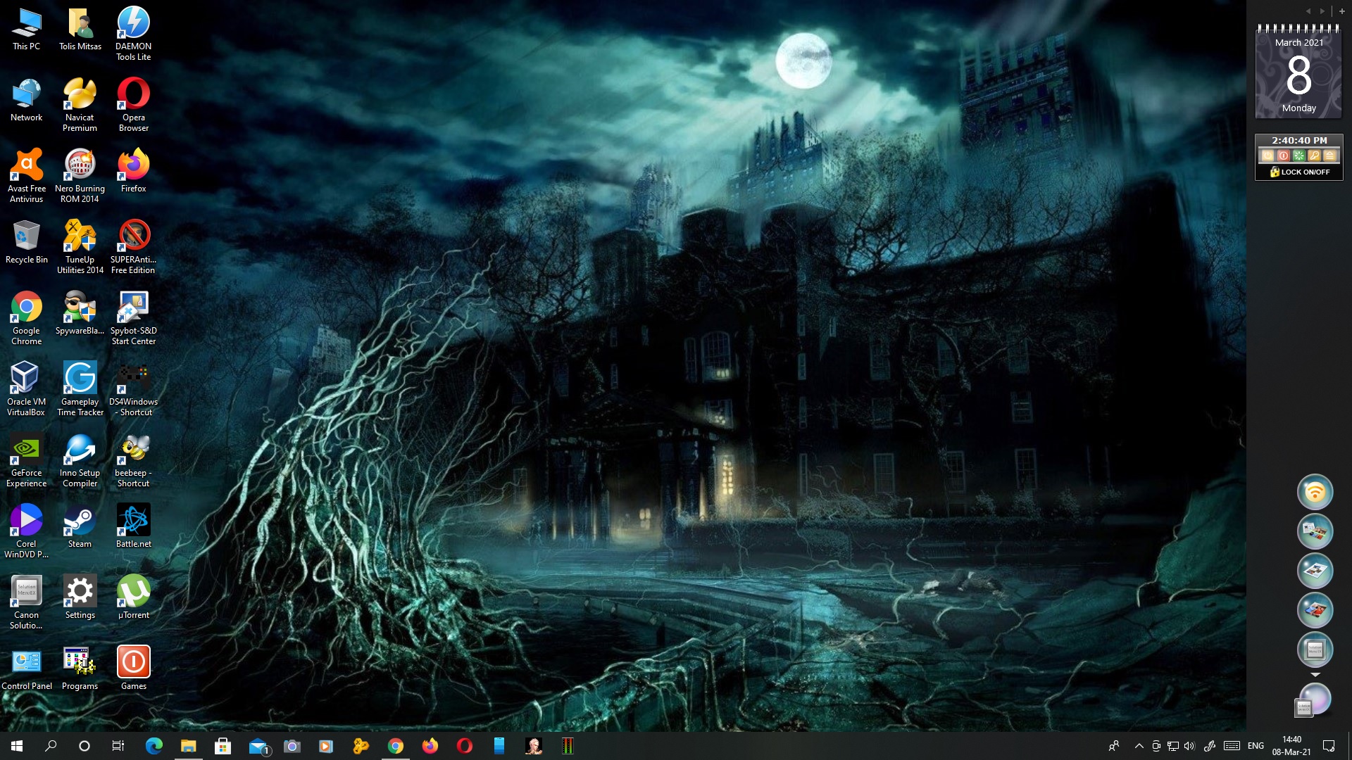Image resolution: width=1352 pixels, height=760 pixels.
Task: Click the sidebar previous-page arrow
Action: 1308,11
